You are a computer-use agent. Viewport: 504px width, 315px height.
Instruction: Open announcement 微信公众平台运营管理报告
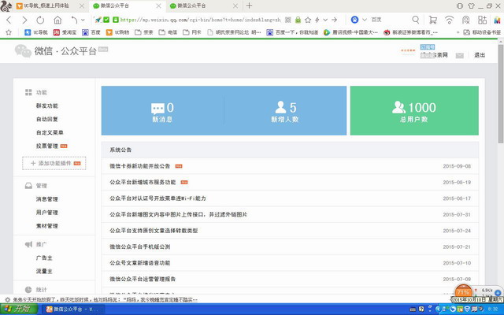(x=143, y=279)
